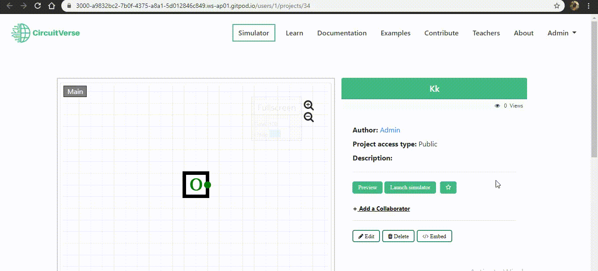Click the faded Fullscreen button in preview
598x271 pixels.
click(x=277, y=108)
